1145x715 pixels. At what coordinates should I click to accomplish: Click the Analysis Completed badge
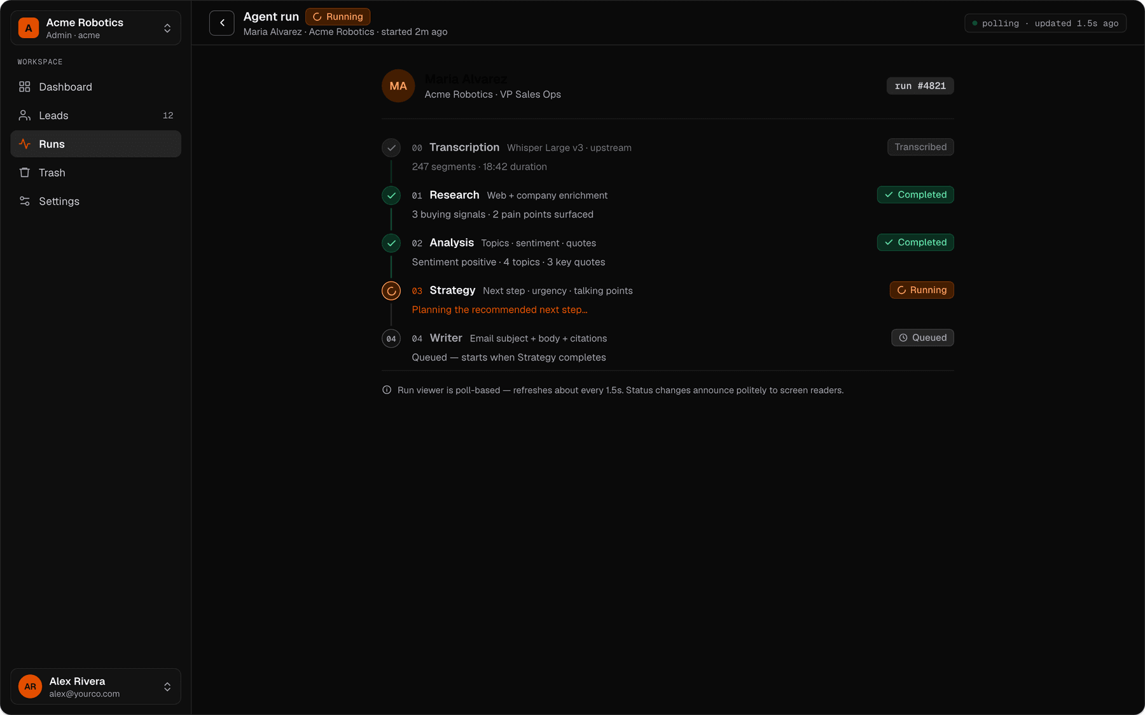pyautogui.click(x=915, y=242)
